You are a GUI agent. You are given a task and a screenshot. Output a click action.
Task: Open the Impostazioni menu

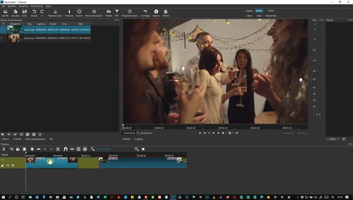coord(37,6)
